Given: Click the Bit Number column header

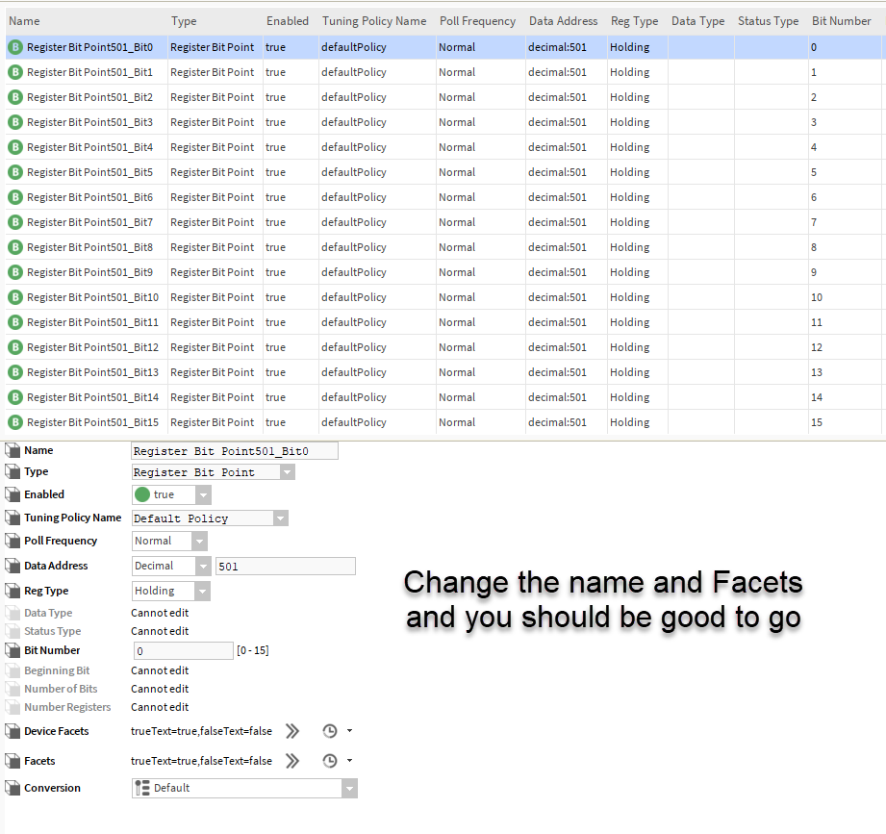Looking at the screenshot, I should click(x=841, y=21).
